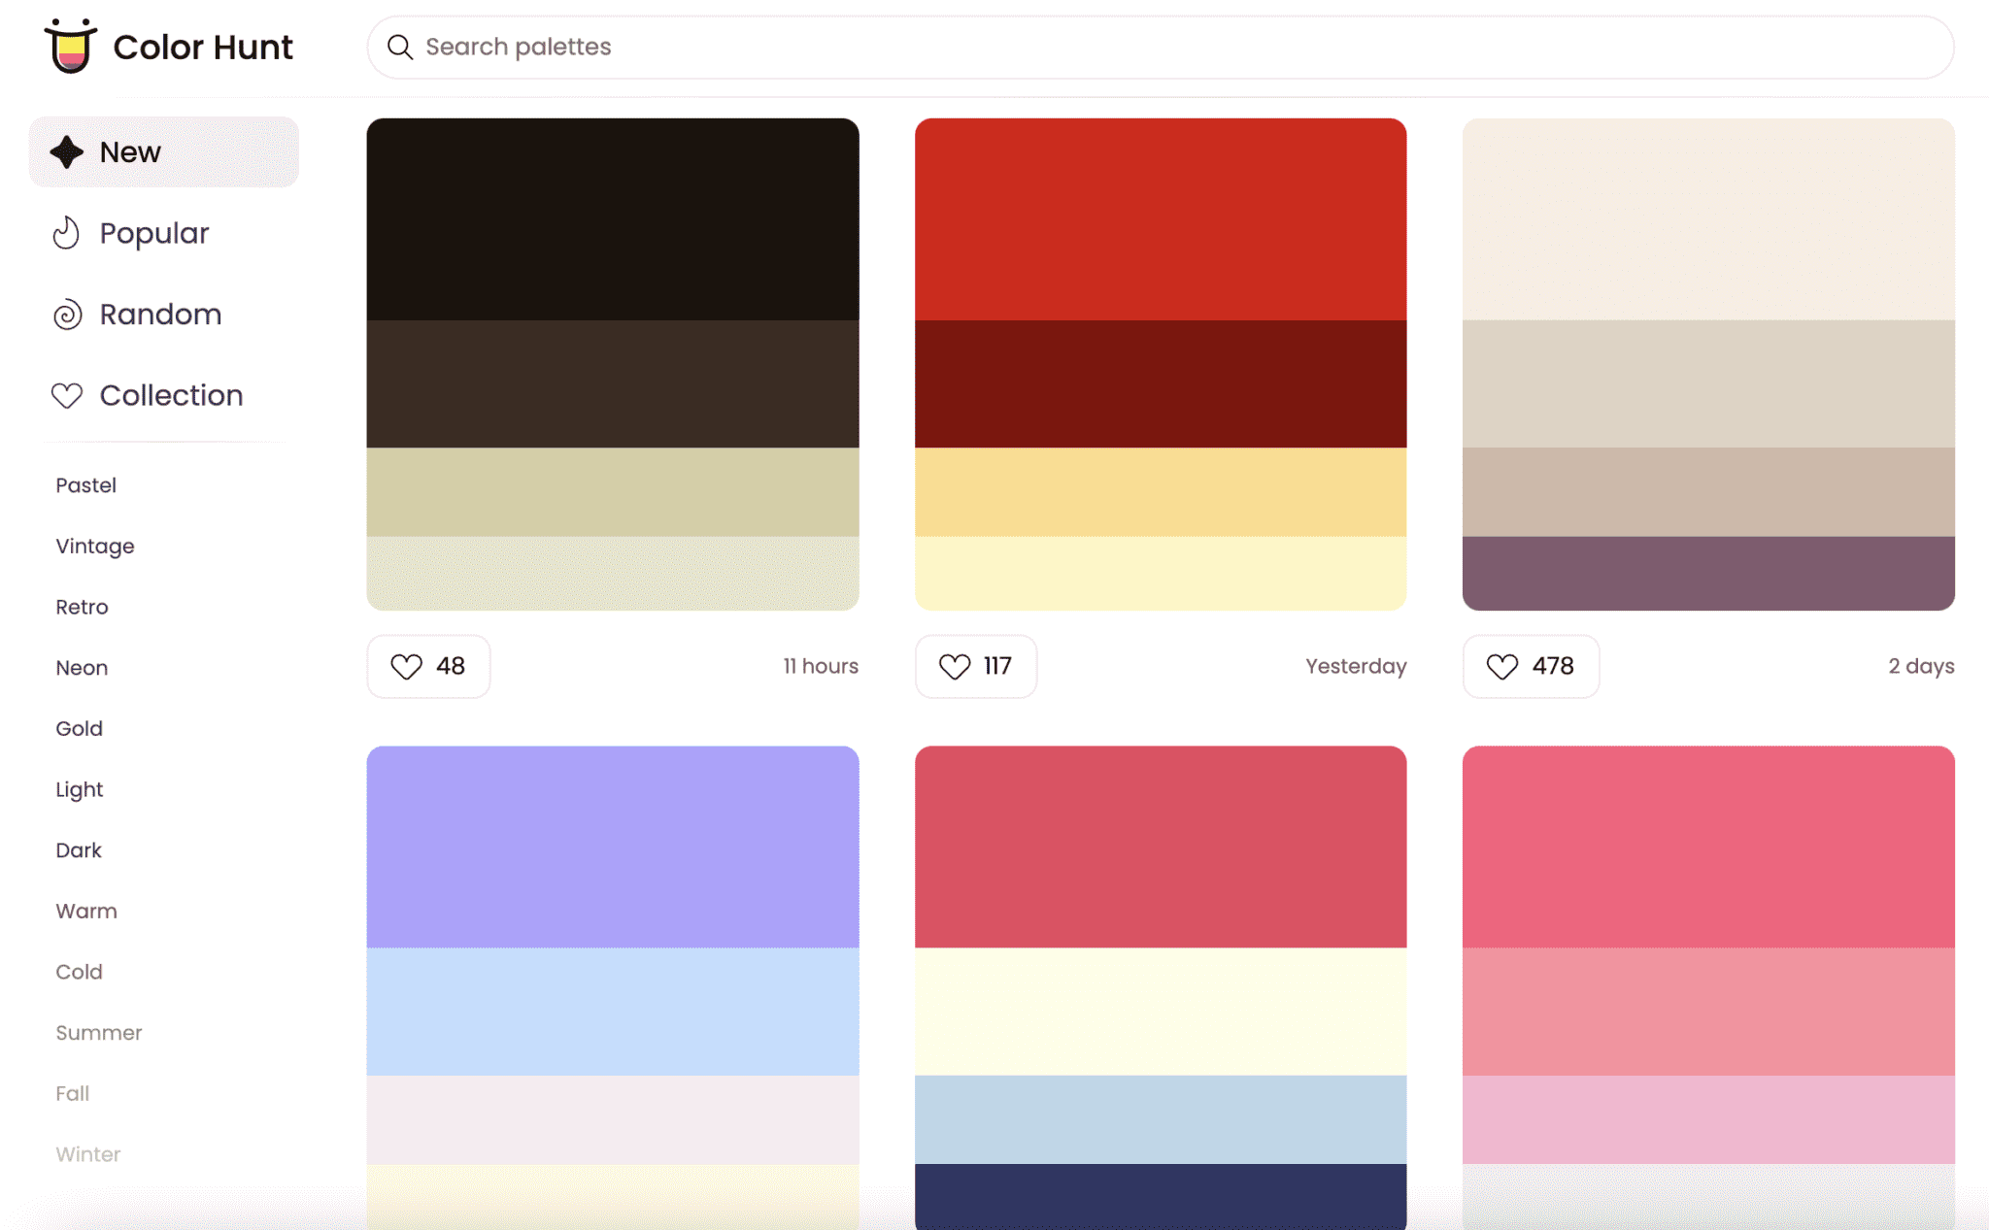This screenshot has height=1230, width=1989.
Task: Click the Collection heart icon
Action: (65, 395)
